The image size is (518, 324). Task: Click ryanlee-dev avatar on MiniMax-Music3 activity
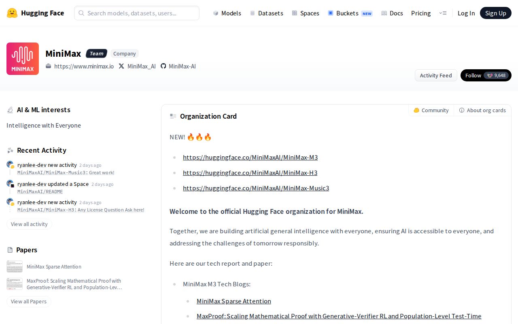10,165
